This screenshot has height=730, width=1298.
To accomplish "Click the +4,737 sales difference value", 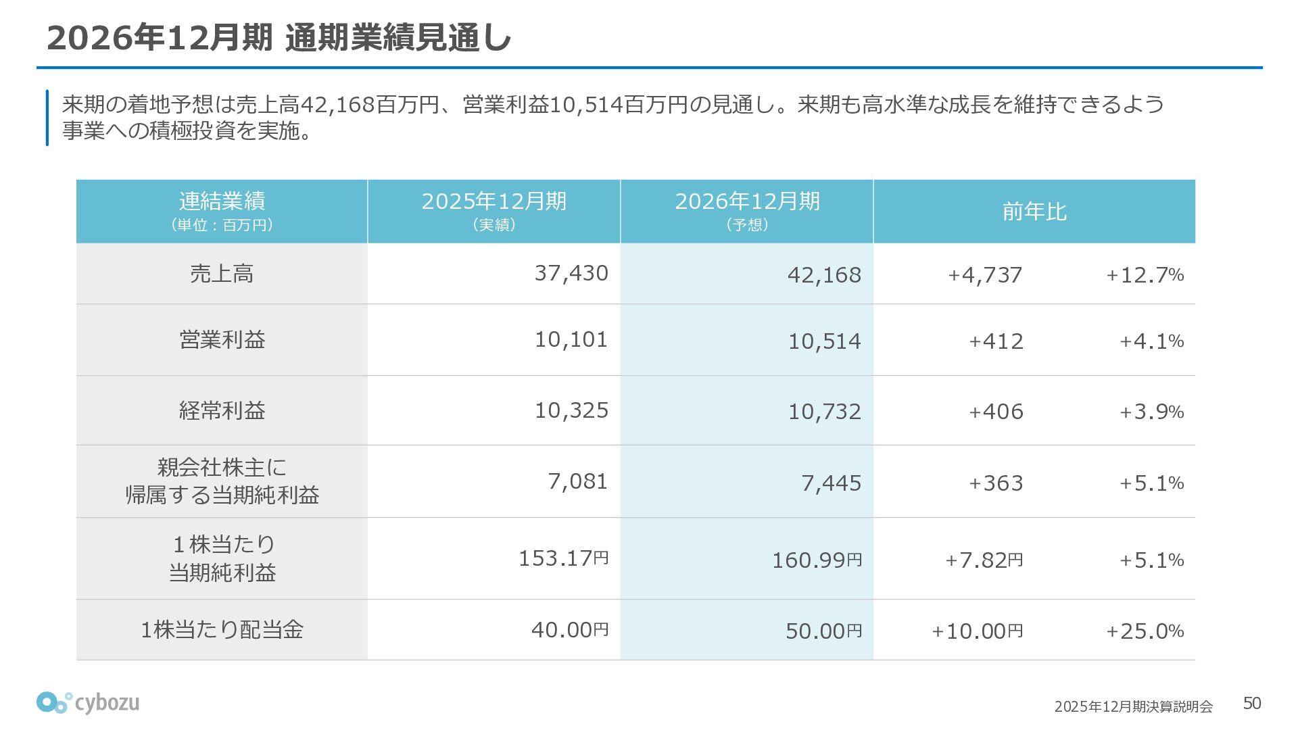I will coord(985,275).
